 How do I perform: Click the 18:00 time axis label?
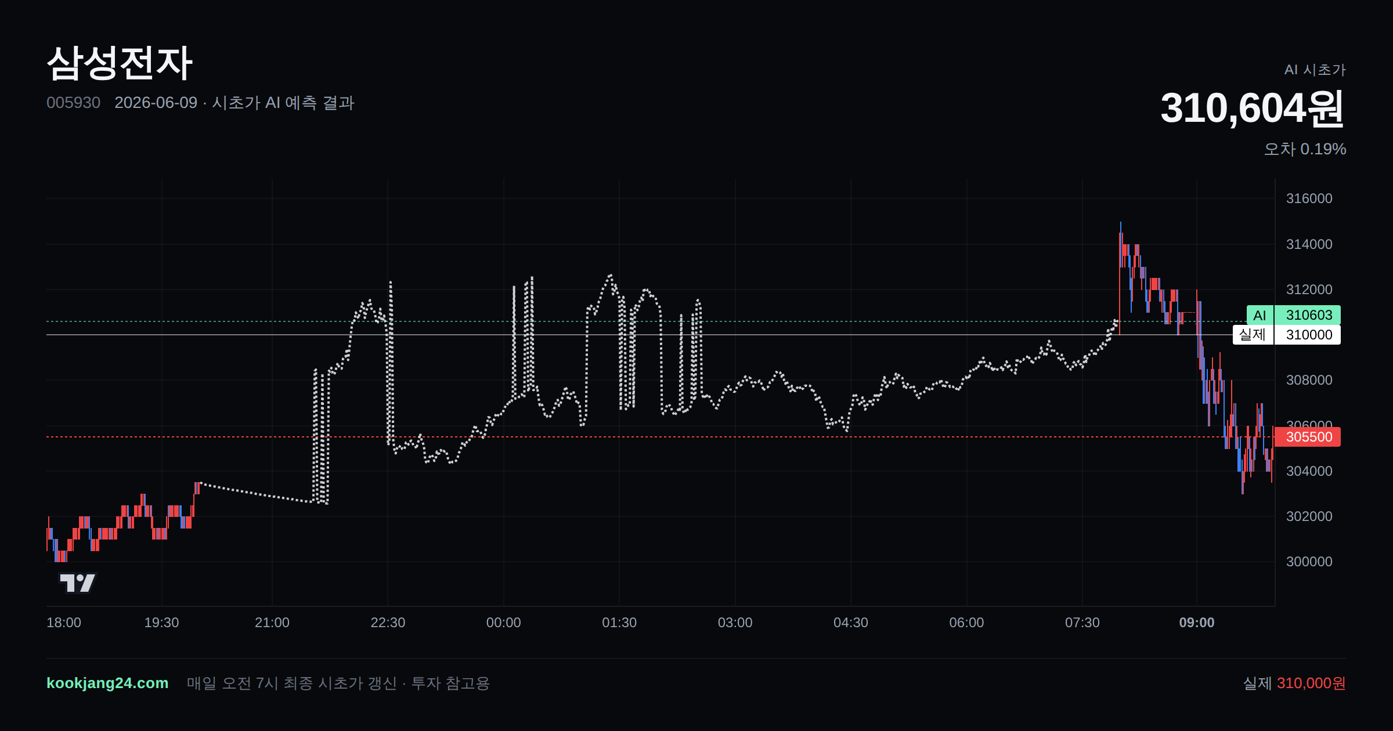tap(64, 623)
